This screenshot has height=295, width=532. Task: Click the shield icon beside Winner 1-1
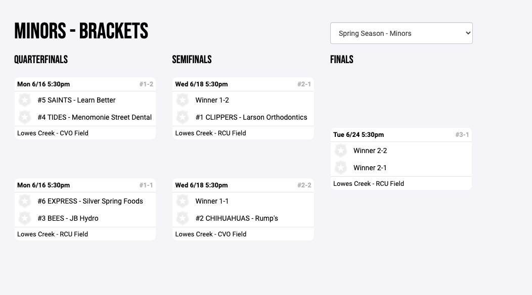point(183,201)
